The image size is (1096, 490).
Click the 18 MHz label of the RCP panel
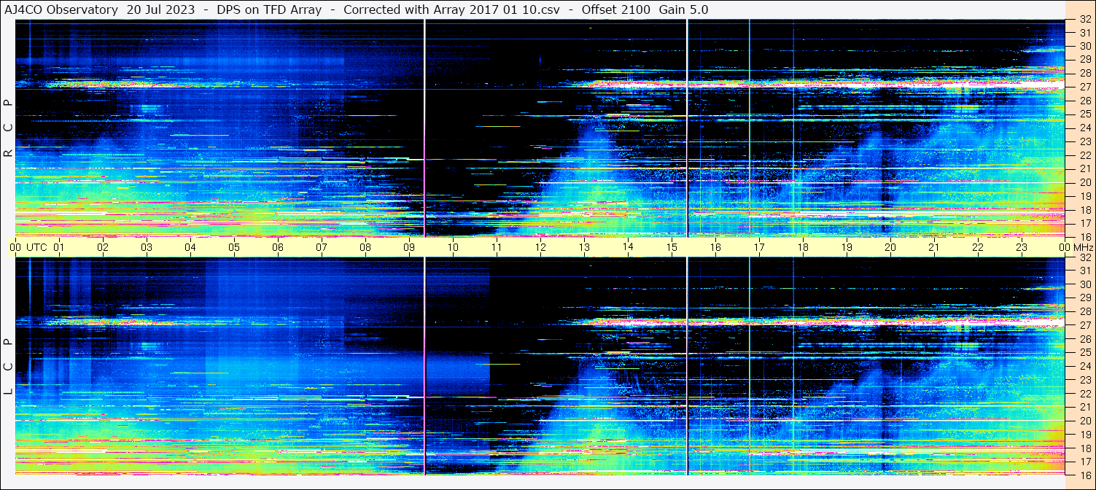pyautogui.click(x=1084, y=210)
